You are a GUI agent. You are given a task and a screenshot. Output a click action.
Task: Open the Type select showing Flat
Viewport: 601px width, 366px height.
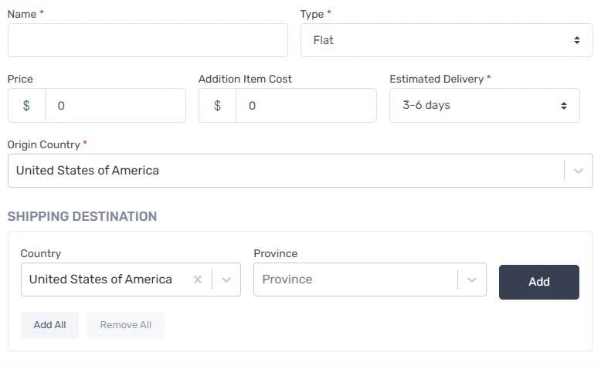[447, 40]
